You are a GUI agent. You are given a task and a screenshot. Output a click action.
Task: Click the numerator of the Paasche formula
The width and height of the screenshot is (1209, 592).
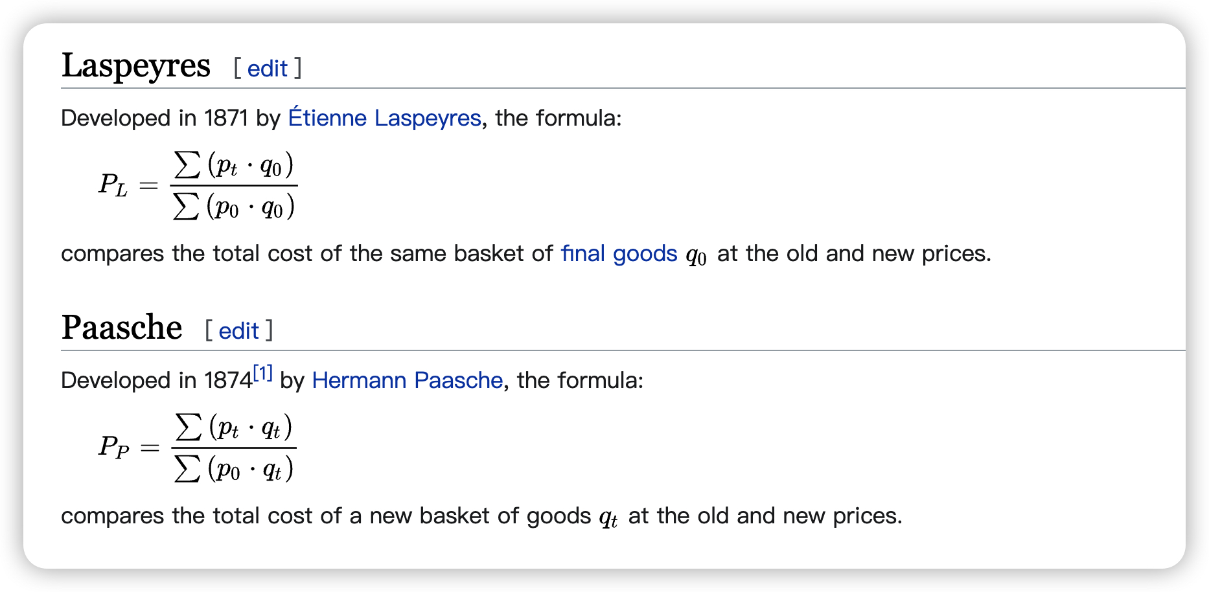[234, 427]
